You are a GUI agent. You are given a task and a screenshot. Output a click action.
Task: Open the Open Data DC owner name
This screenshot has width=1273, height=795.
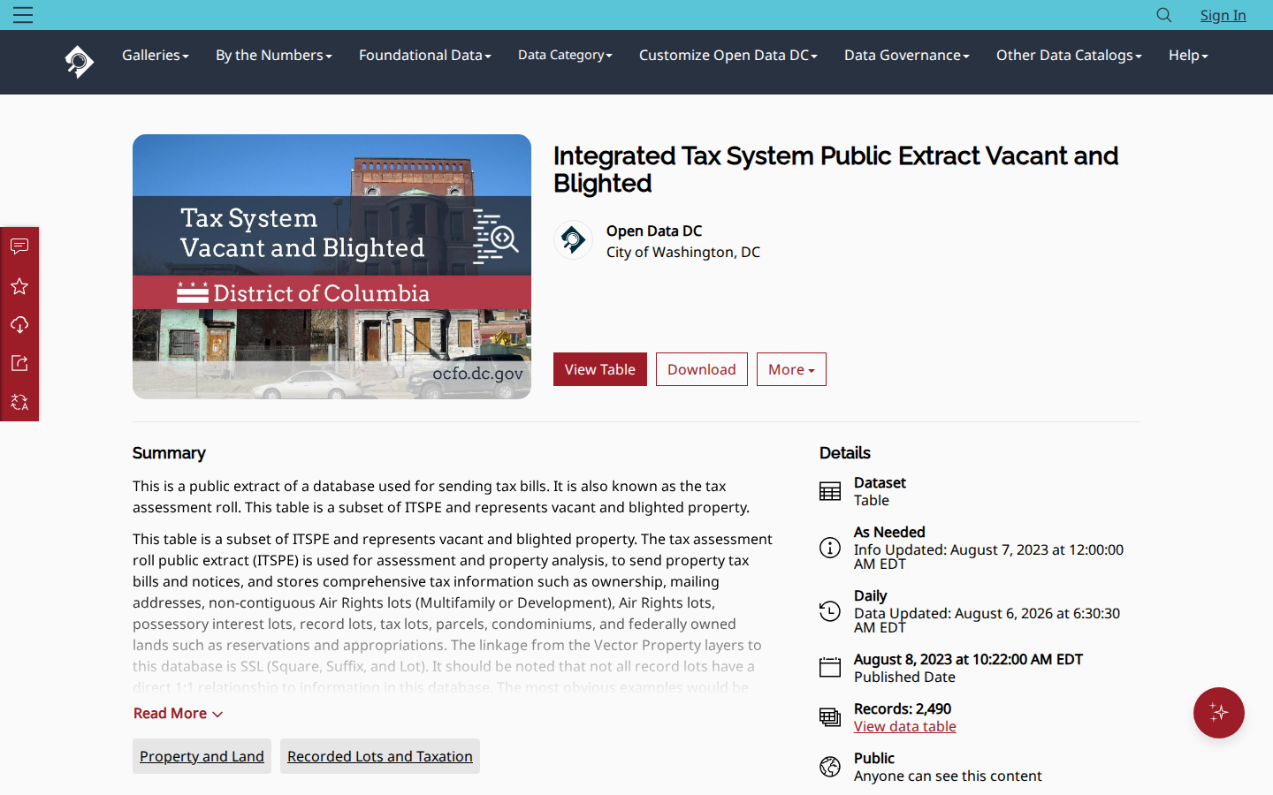pos(654,231)
